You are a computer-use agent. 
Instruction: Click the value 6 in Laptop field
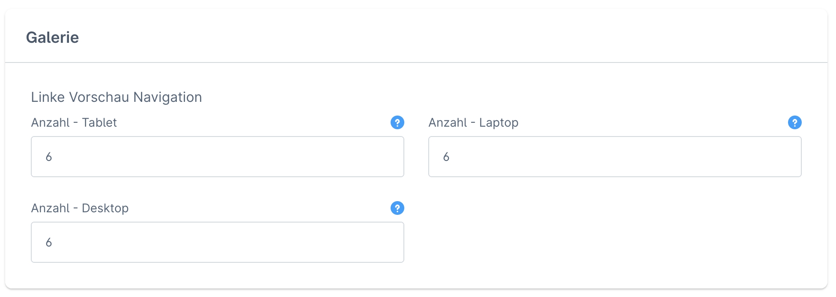coord(446,157)
